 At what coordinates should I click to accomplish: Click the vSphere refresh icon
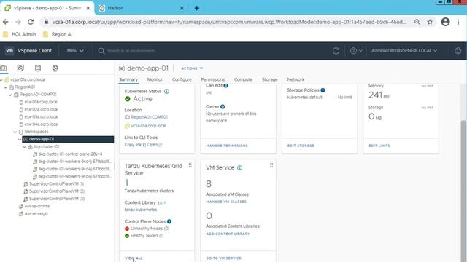(x=336, y=51)
